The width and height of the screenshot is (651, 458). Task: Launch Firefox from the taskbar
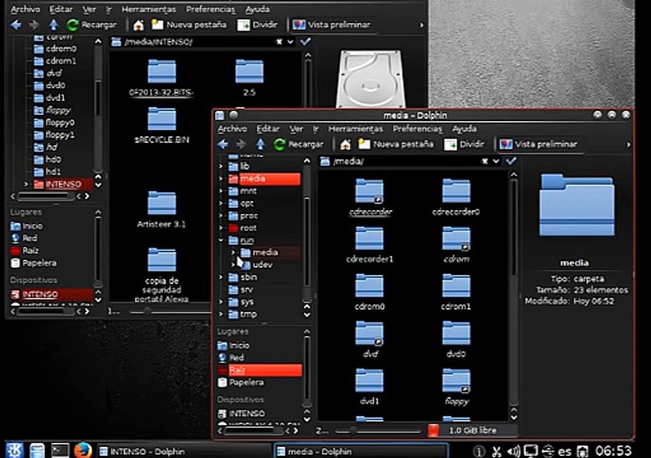point(83,450)
